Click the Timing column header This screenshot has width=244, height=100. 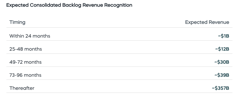(x=17, y=22)
